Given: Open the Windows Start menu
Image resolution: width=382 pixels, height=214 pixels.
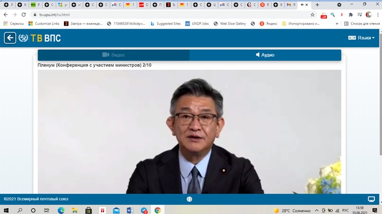Looking at the screenshot, I should [6, 210].
